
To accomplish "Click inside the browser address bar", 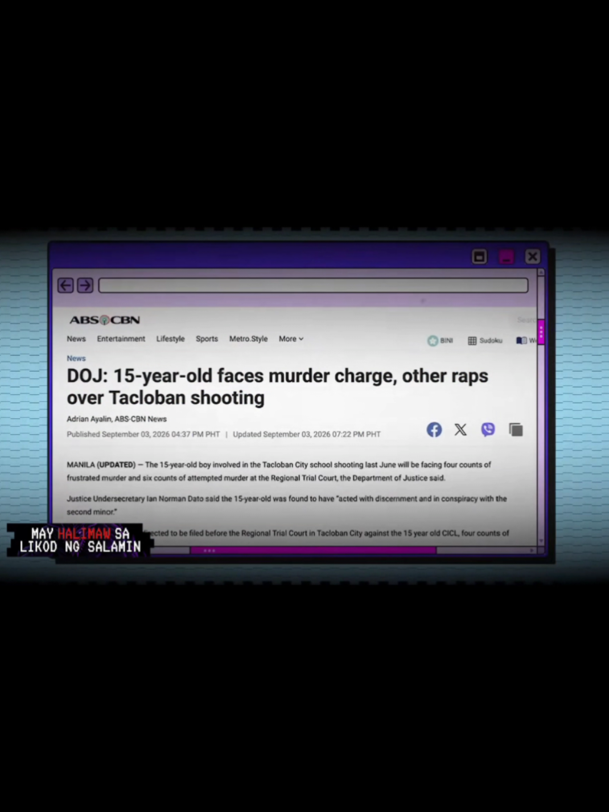I will tap(313, 285).
